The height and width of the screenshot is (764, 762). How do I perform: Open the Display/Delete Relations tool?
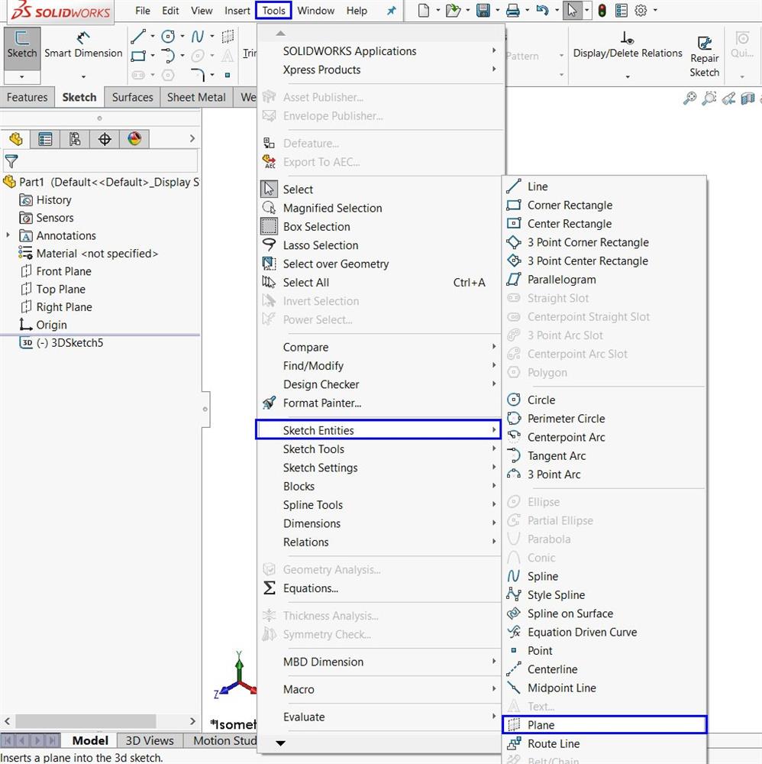pyautogui.click(x=627, y=47)
